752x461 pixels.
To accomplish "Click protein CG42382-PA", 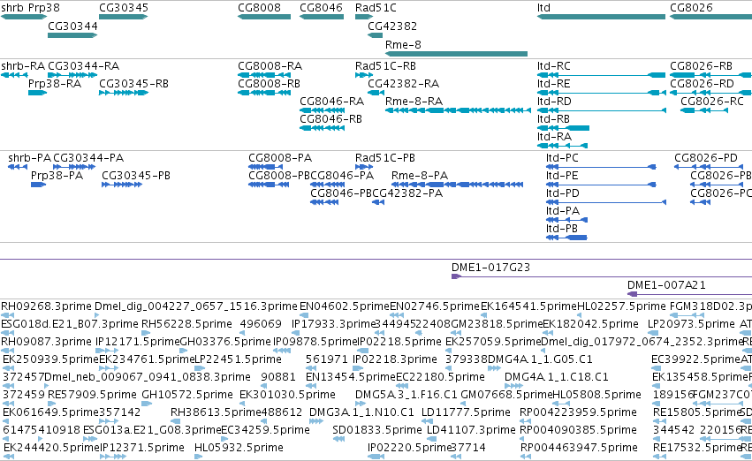I will click(378, 201).
